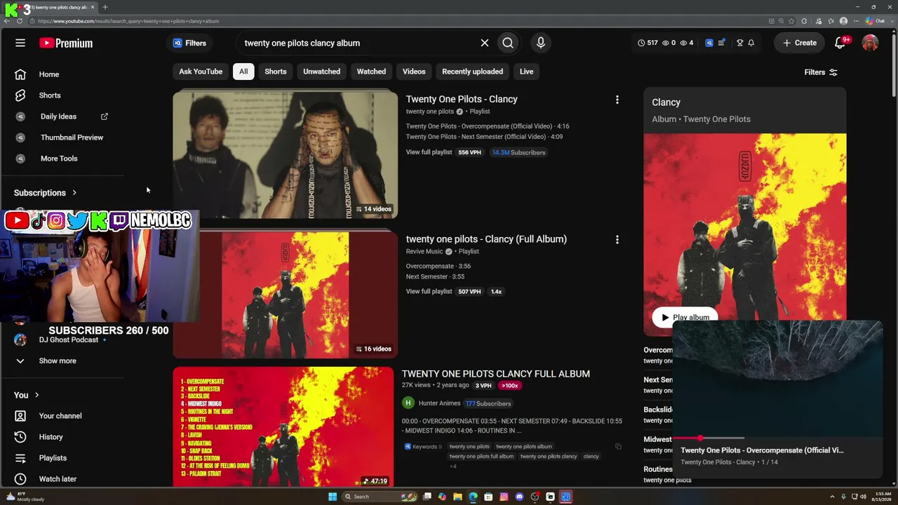Open the 47:19 full album video thumbnail

pyautogui.click(x=283, y=426)
